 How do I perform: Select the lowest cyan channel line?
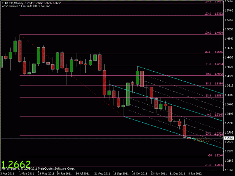pos(173,132)
